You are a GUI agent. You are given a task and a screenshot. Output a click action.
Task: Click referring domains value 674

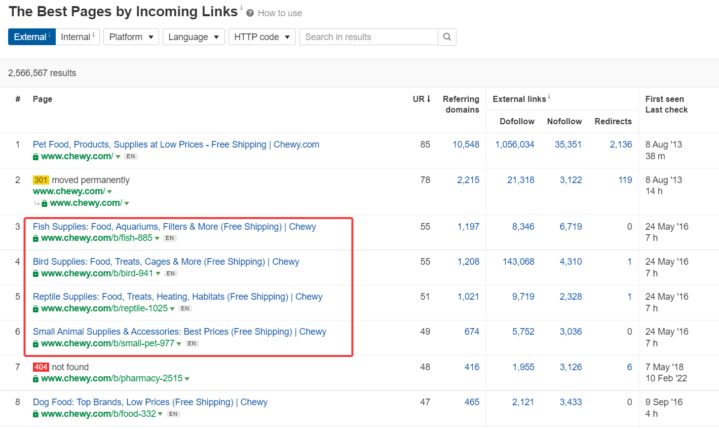click(x=472, y=332)
